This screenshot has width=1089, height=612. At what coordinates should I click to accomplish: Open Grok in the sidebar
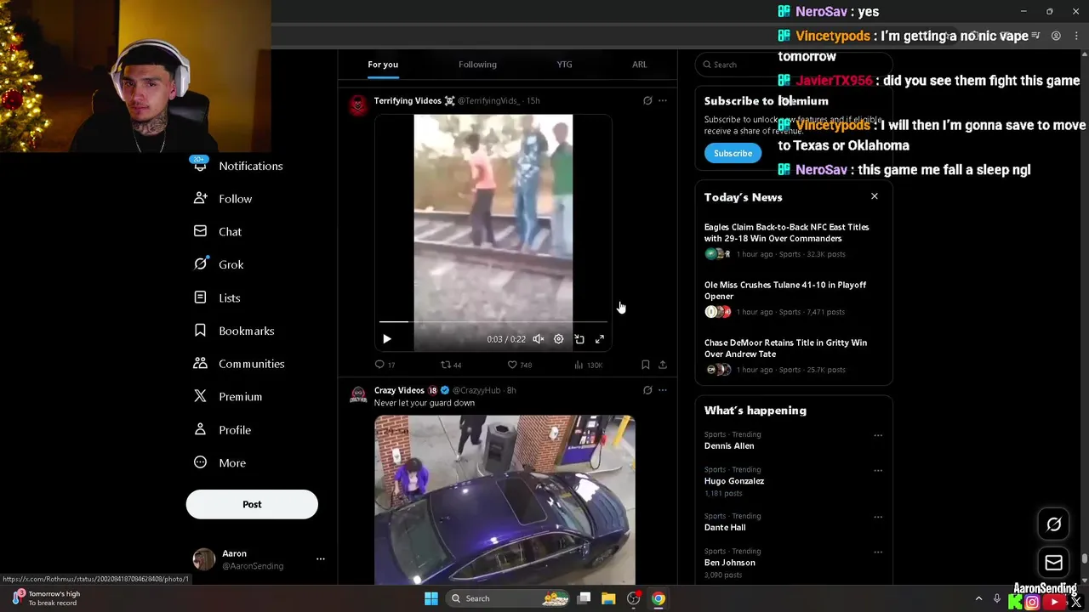(x=219, y=264)
